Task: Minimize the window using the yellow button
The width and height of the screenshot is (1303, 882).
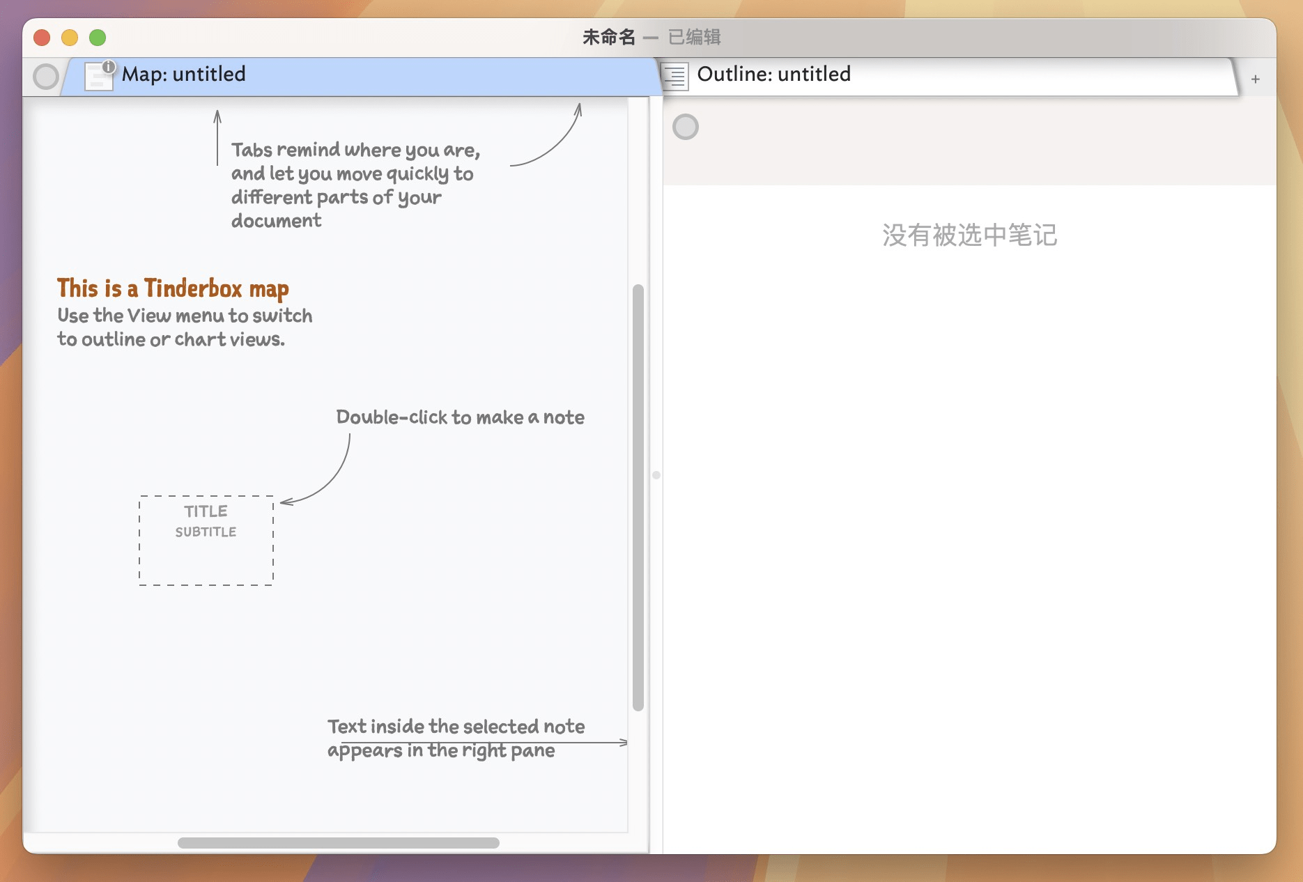Action: point(70,38)
